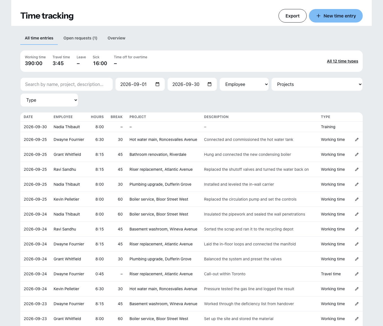Screen dimensions: 383x326
Task: Edit Dwayne Fournier's travel time entry
Action: coord(357,274)
